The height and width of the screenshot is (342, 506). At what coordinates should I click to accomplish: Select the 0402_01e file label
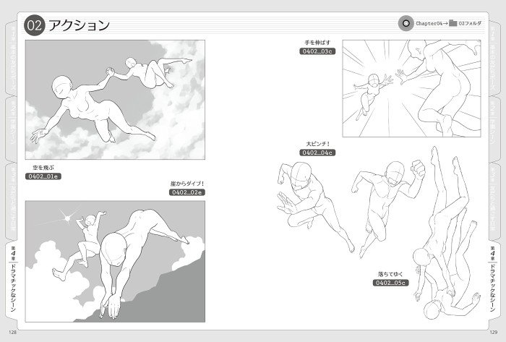click(x=44, y=176)
